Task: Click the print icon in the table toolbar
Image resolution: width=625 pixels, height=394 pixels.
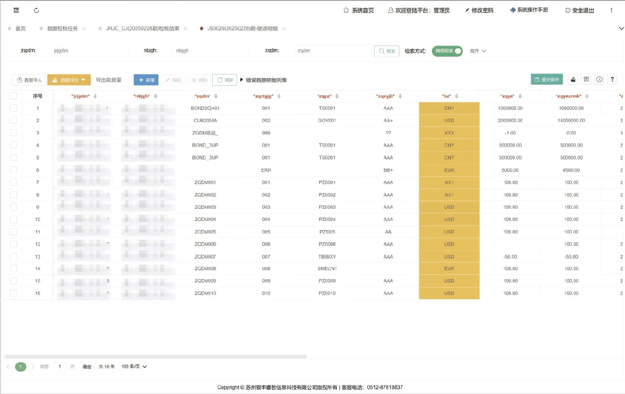Action: pyautogui.click(x=573, y=80)
